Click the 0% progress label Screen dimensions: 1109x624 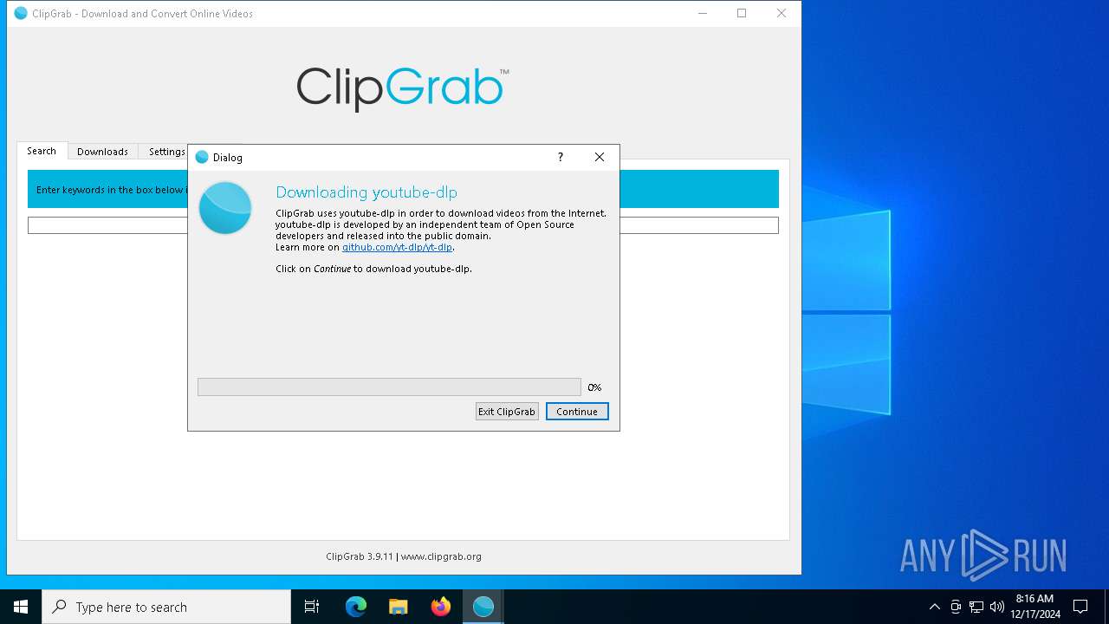coord(594,387)
